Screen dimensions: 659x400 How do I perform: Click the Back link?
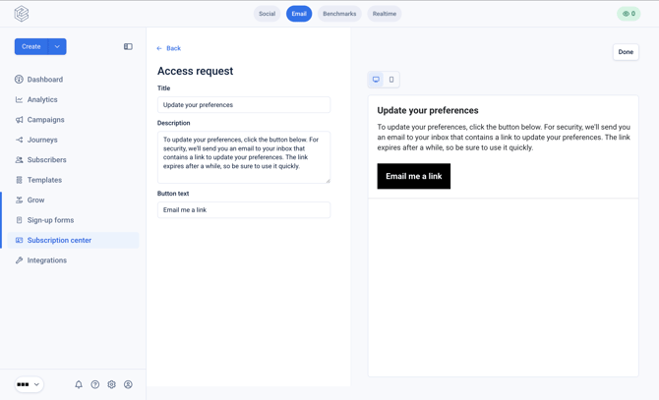click(x=168, y=48)
